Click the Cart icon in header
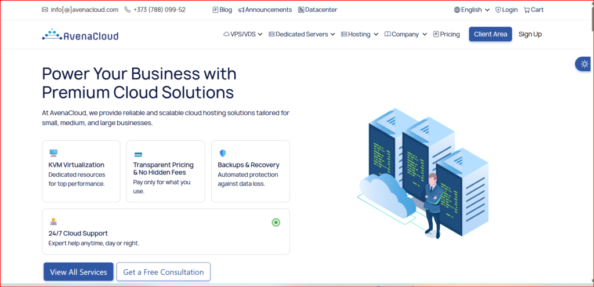Viewport: 594px width, 287px height. pos(527,10)
